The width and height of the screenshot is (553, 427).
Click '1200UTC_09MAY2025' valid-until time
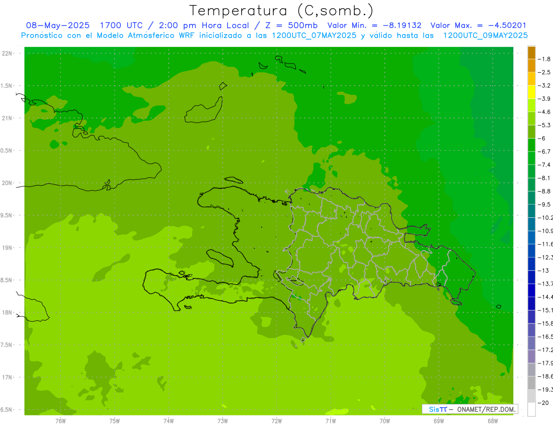(x=485, y=35)
